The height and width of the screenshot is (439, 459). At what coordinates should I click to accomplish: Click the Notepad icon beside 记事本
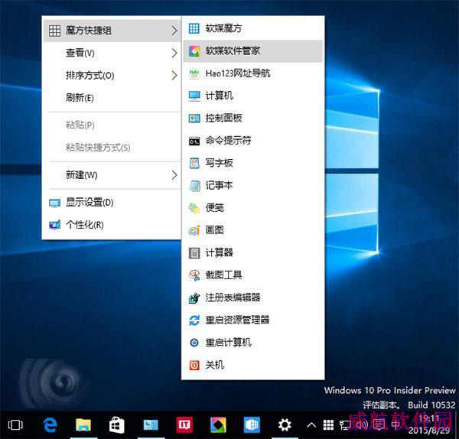194,186
